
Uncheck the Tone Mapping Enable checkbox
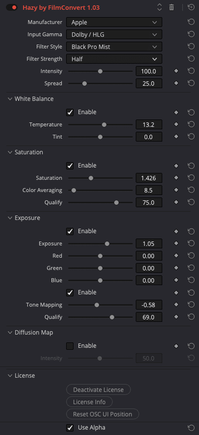tap(70, 292)
